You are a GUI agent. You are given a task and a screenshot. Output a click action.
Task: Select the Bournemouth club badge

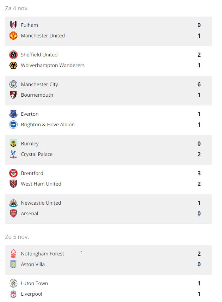(13, 95)
